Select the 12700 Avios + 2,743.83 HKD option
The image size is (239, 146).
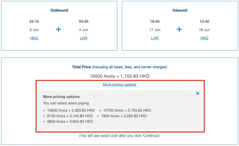coord(127,110)
